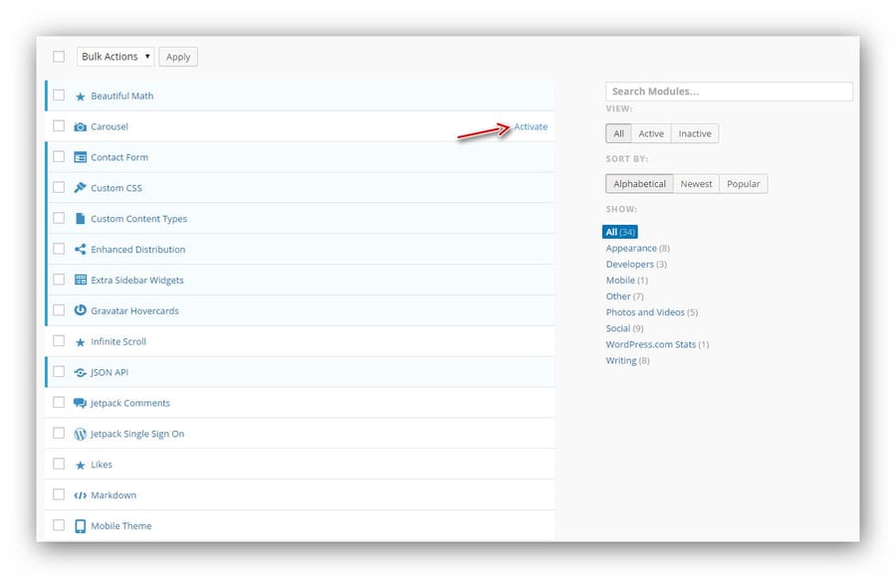
Task: Filter modules by Appearance (8)
Action: coord(638,249)
